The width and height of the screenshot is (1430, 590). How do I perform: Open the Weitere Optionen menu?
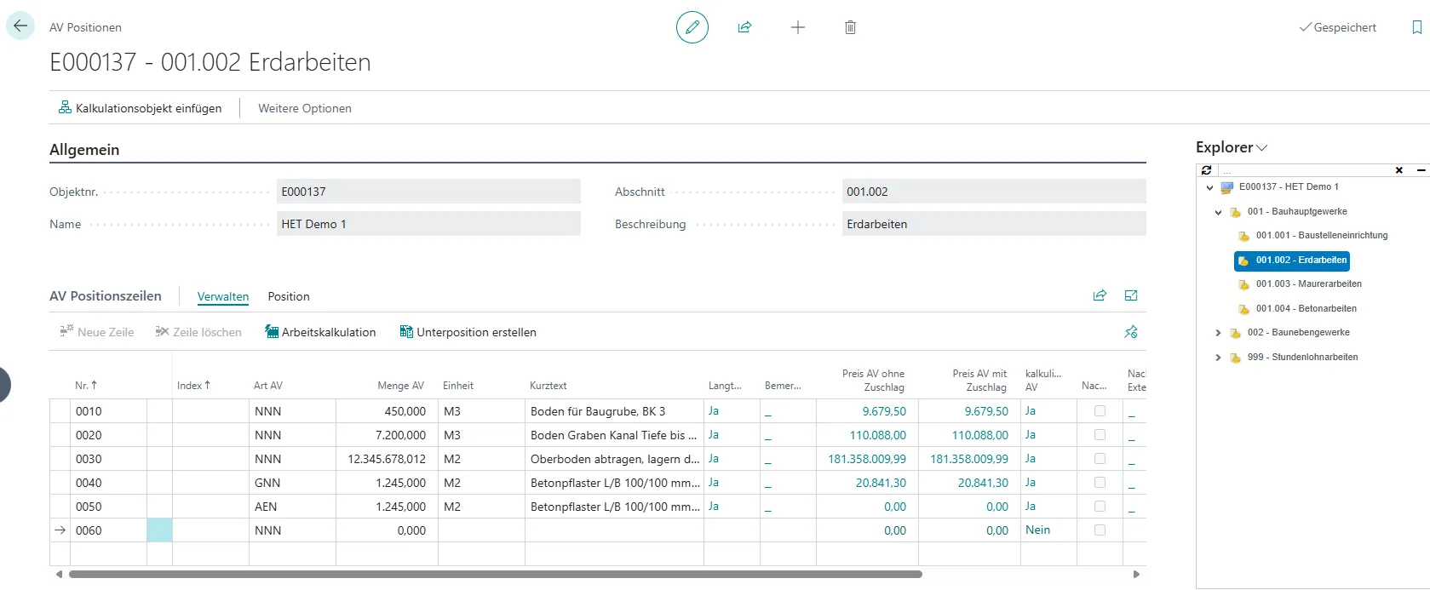305,108
